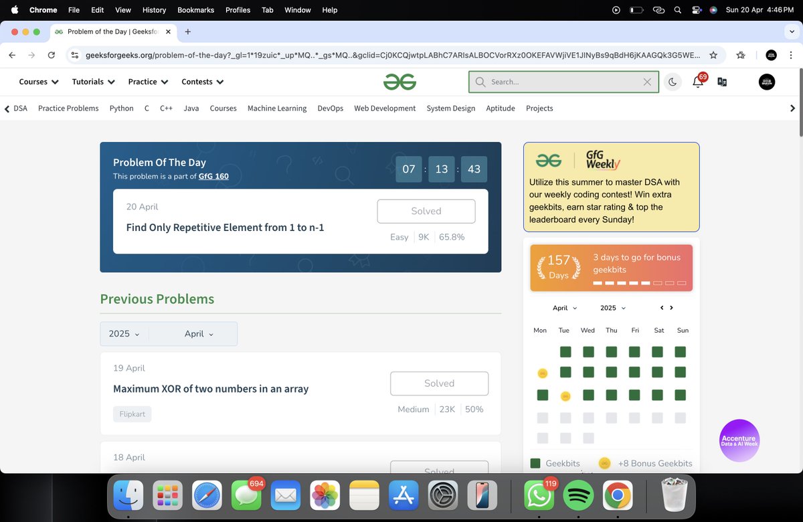The width and height of the screenshot is (803, 522).
Task: Open Spotlight search in menu bar
Action: point(677,10)
